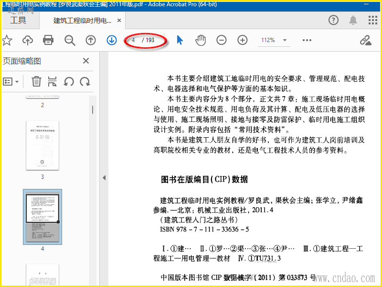Minimize the Acrobat window
The image size is (382, 287).
pyautogui.click(x=366, y=4)
